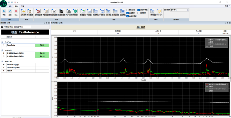Switch to the 工具 ribbon tab
The height and width of the screenshot is (118, 231).
coord(23,6)
